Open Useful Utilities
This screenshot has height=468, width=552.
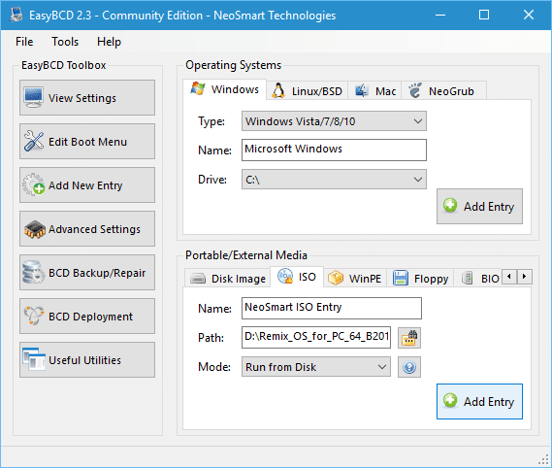click(87, 360)
